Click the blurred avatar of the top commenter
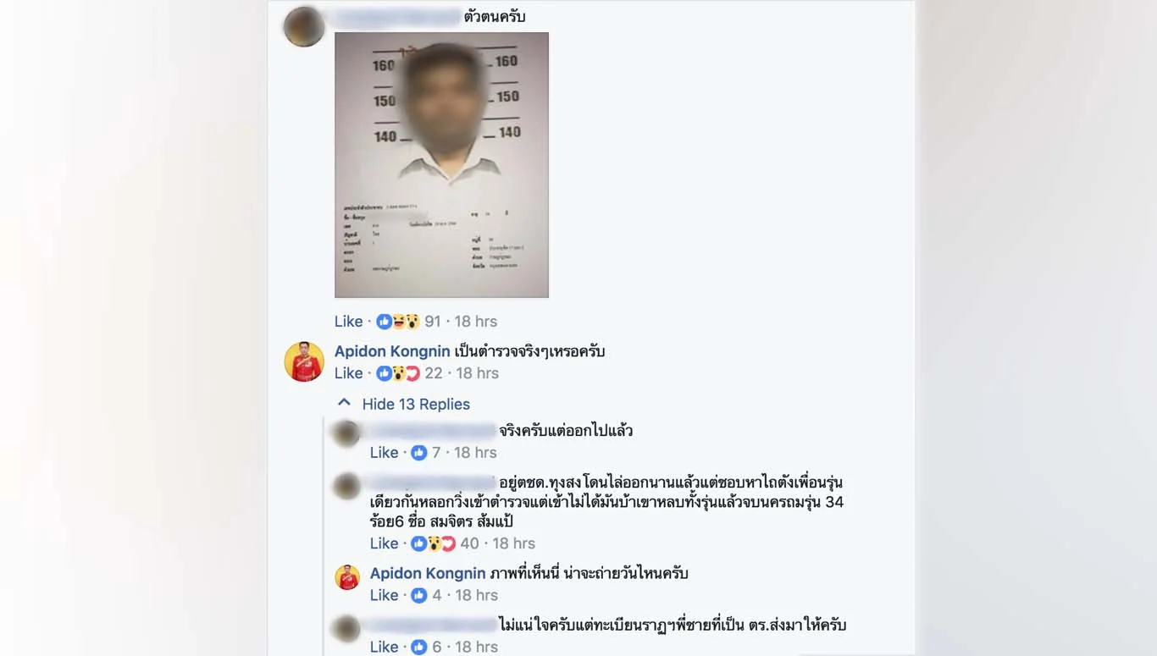Image resolution: width=1157 pixels, height=656 pixels. coord(304,27)
